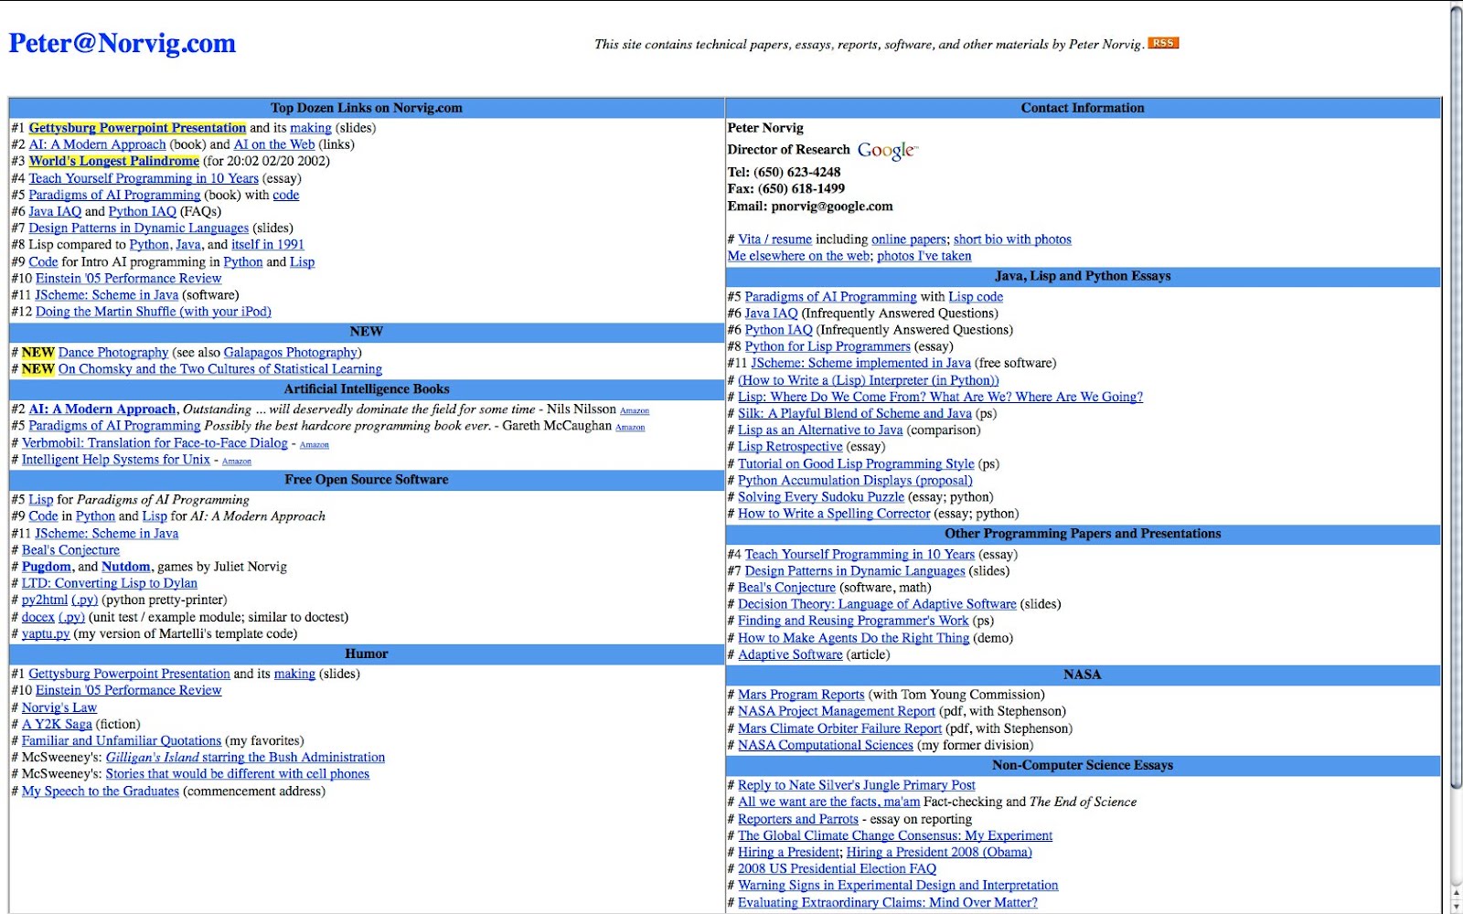1463x914 pixels.
Task: Open Python for Lisp Programmers essay
Action: point(828,346)
